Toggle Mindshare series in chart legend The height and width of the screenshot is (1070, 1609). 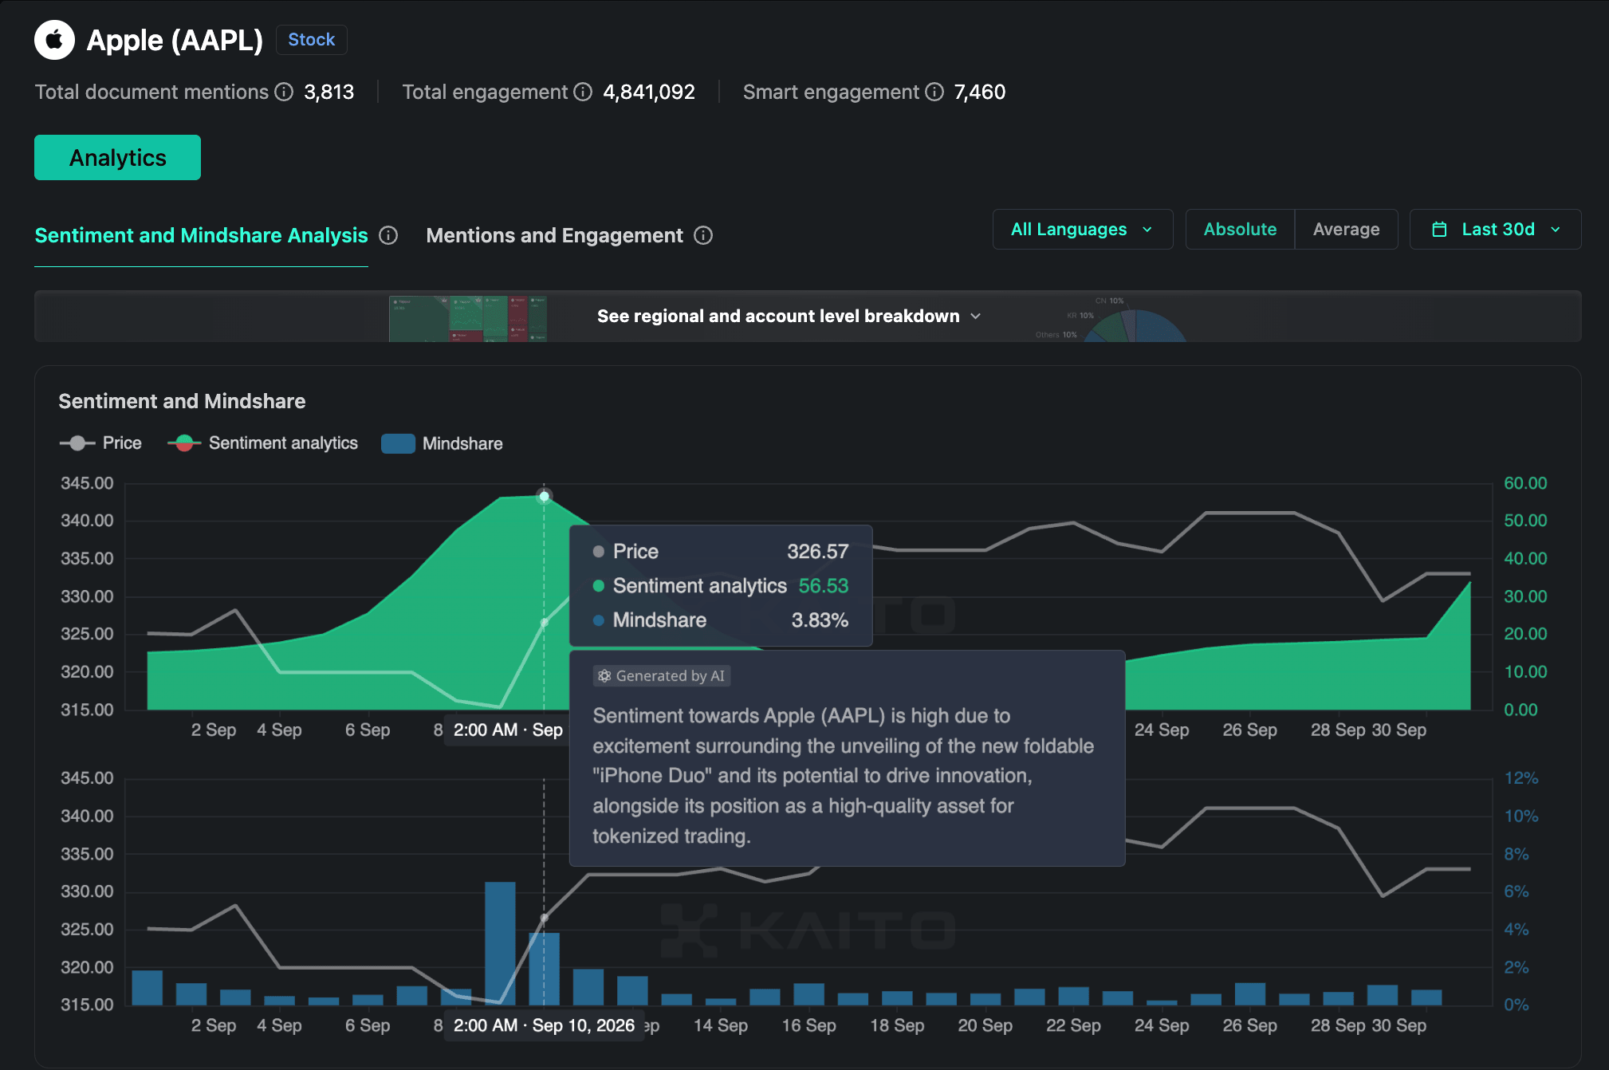[442, 443]
